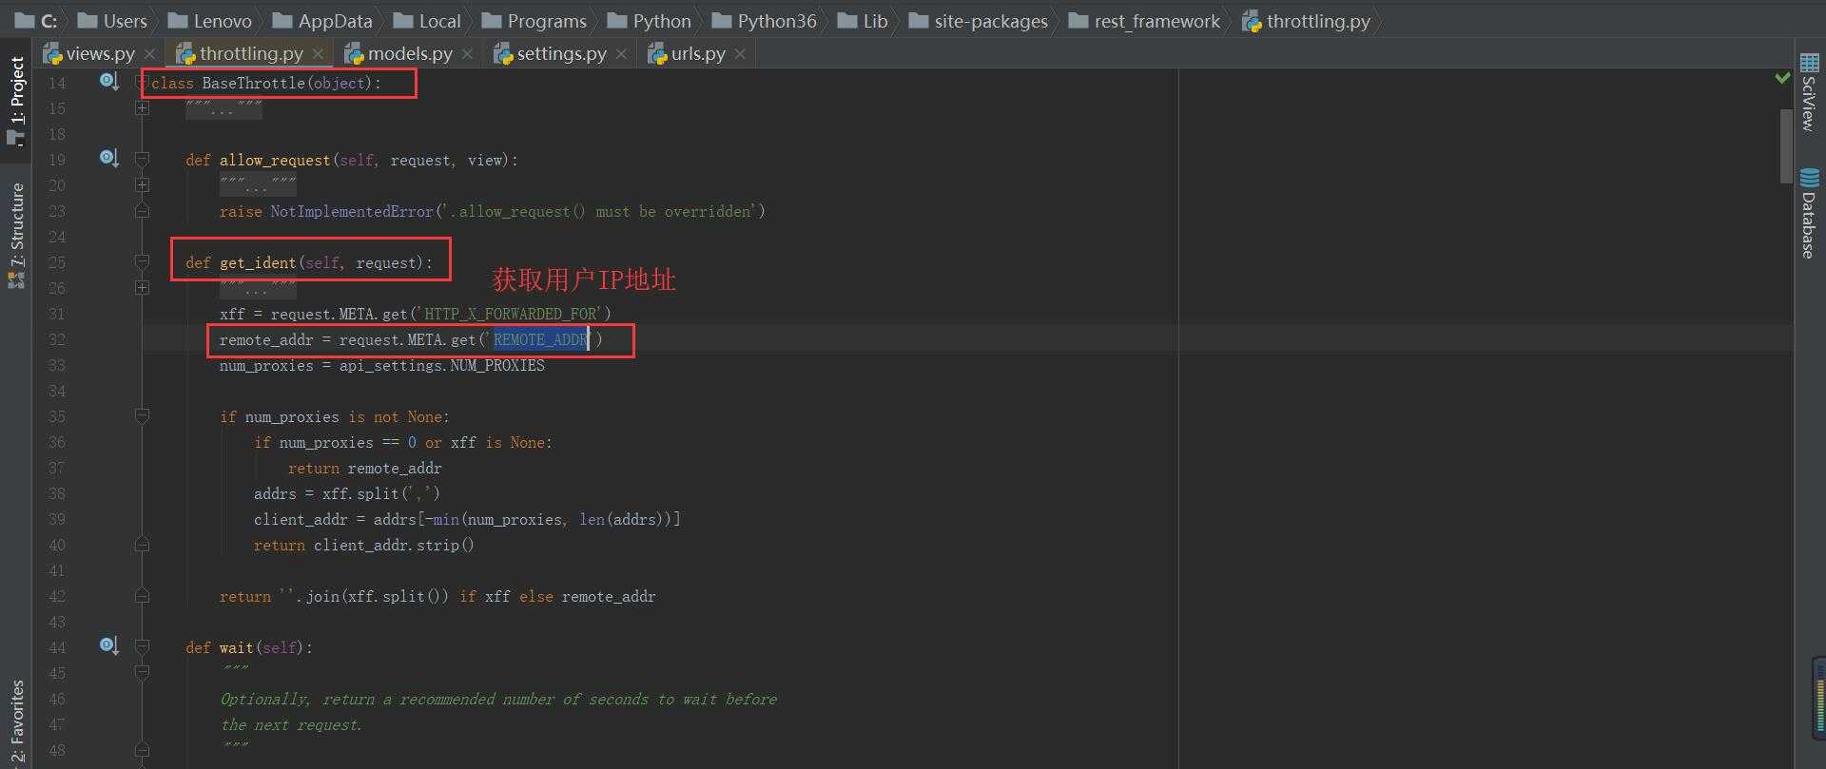Open the SciView tool window
Image resolution: width=1826 pixels, height=769 pixels.
pyautogui.click(x=1809, y=91)
